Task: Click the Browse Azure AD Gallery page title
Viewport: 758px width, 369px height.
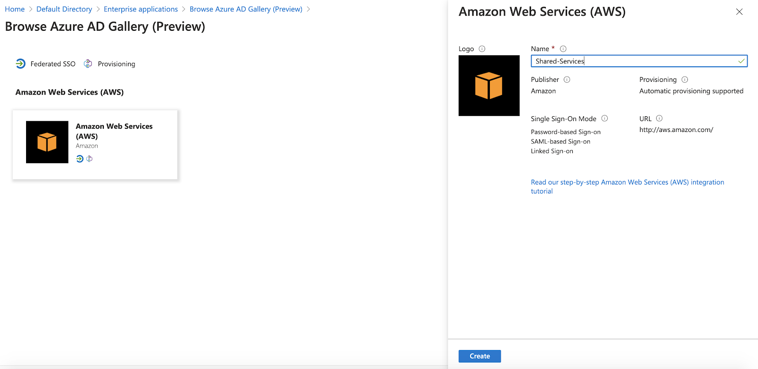Action: [105, 26]
